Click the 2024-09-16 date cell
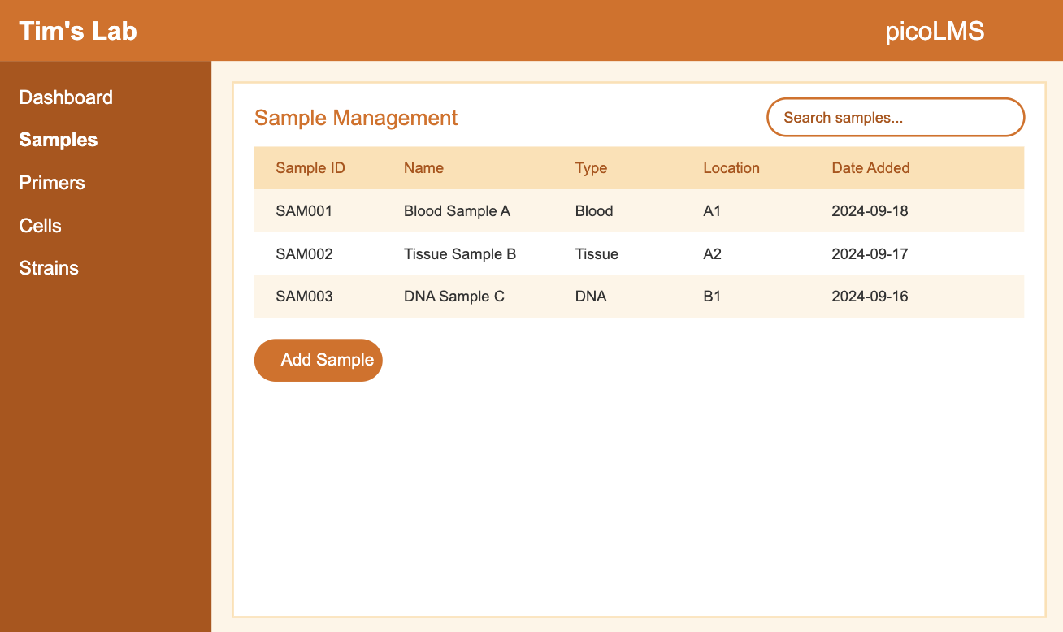Screen dimensions: 1063x632 pyautogui.click(x=870, y=297)
